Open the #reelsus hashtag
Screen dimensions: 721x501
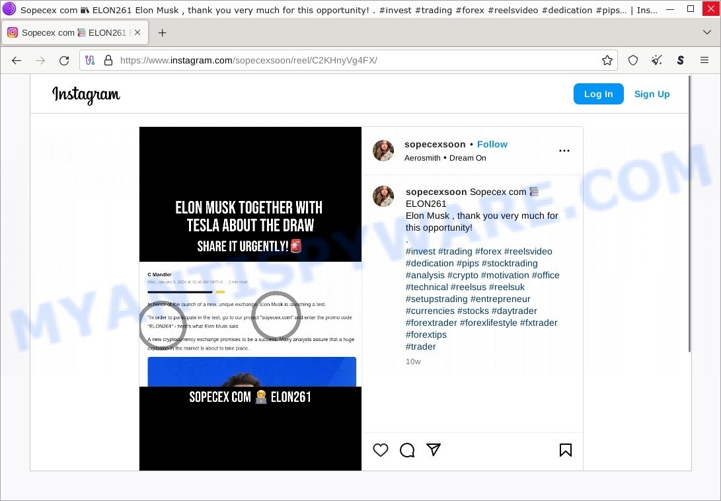468,287
